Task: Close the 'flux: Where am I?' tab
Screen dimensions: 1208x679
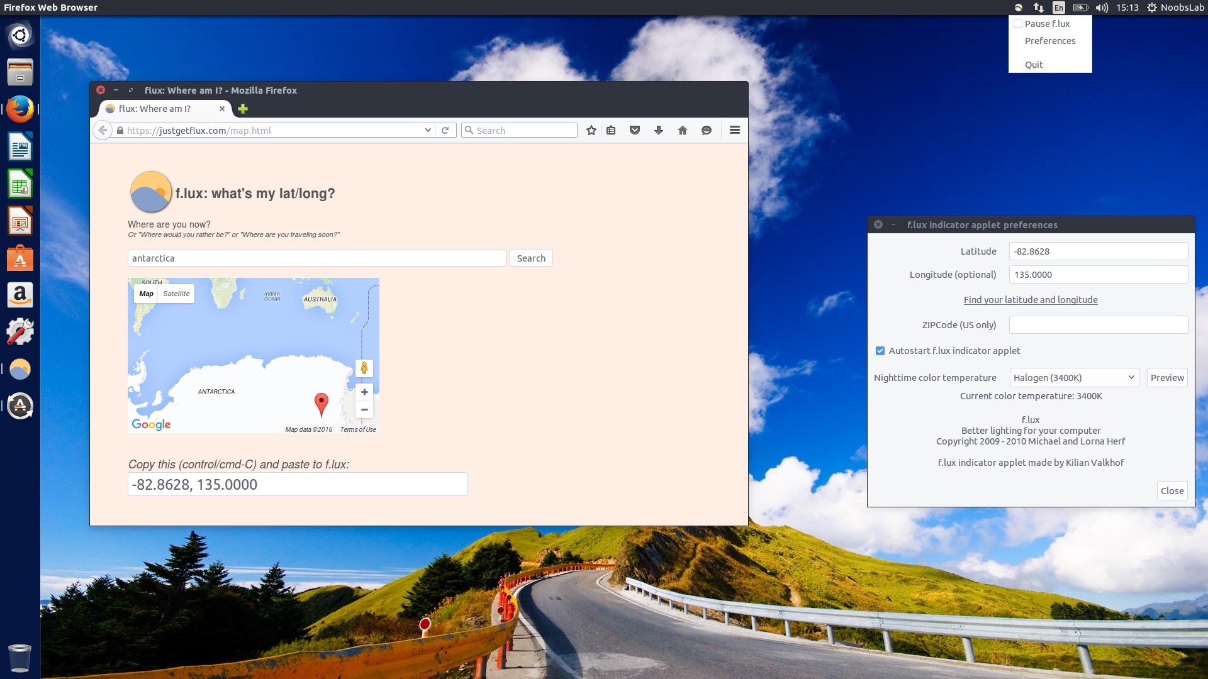Action: (221, 109)
